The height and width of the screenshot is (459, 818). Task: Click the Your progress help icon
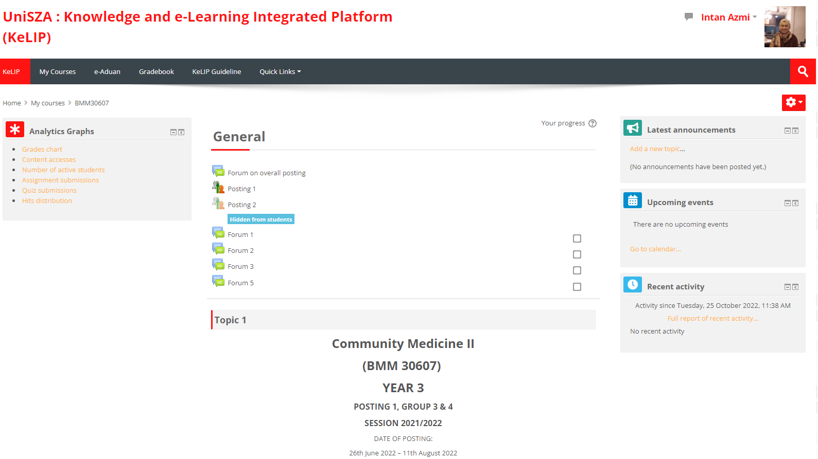pos(593,123)
